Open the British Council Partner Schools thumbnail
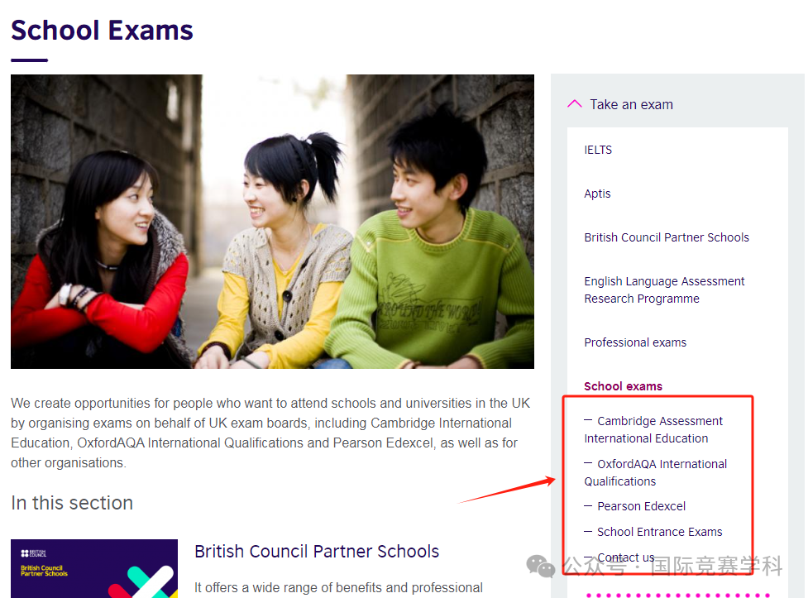This screenshot has height=598, width=808. 94,568
